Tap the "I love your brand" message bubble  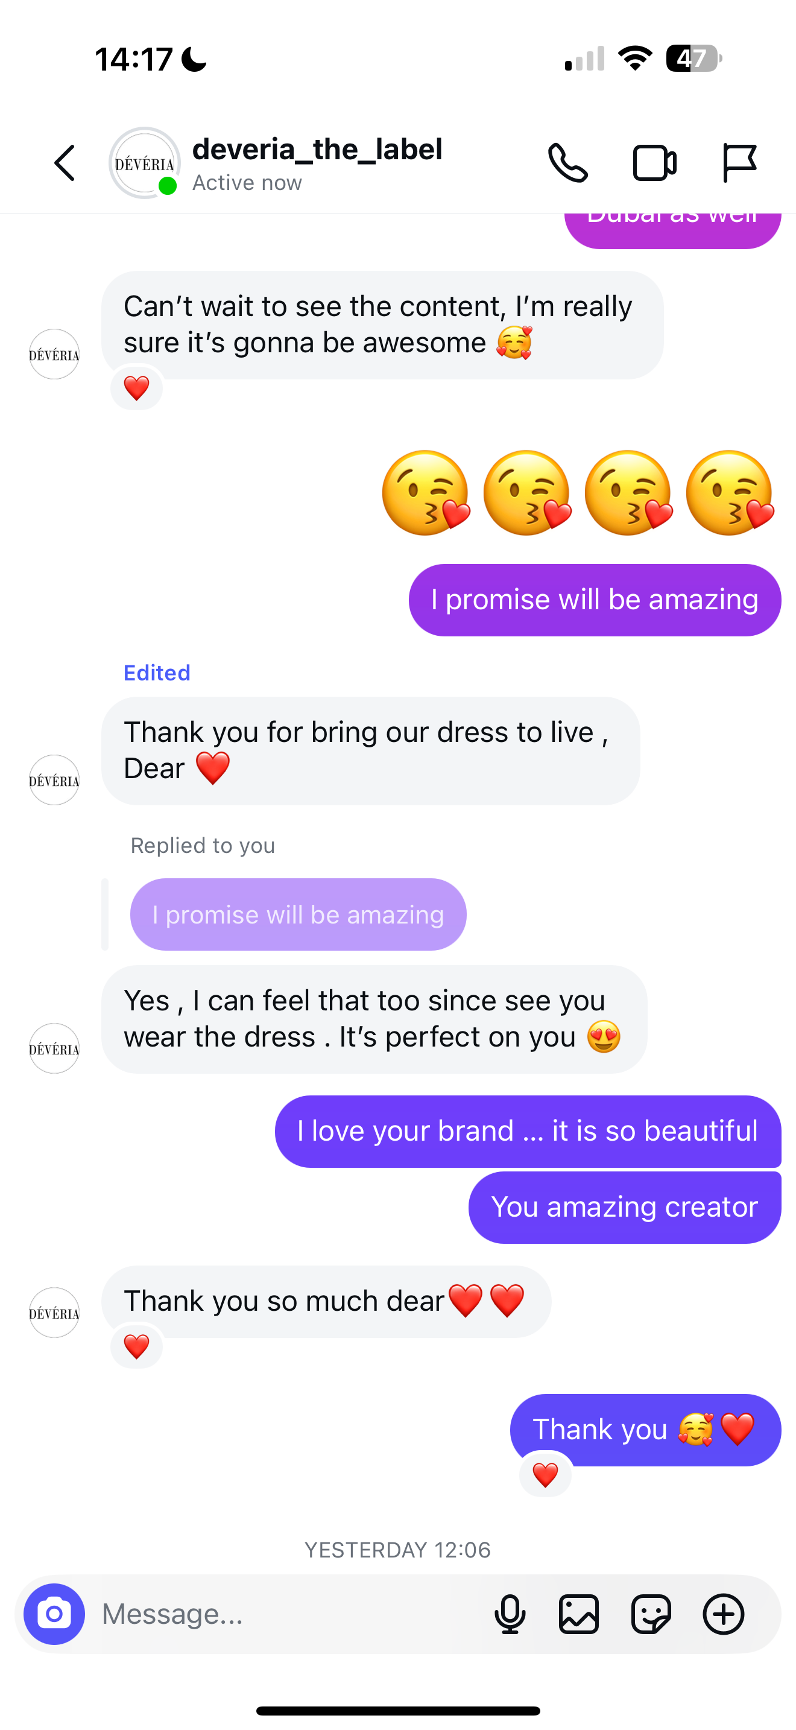(x=528, y=1132)
